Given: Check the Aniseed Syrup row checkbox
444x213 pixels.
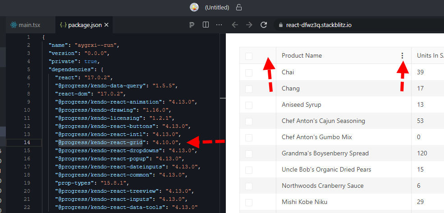Looking at the screenshot, I should point(249,105).
